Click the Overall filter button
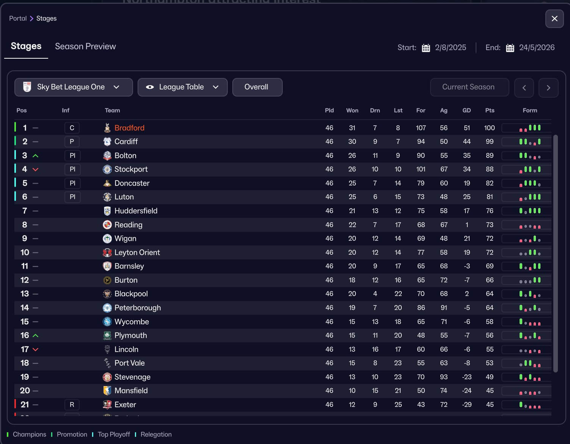This screenshot has width=570, height=444. pyautogui.click(x=257, y=87)
